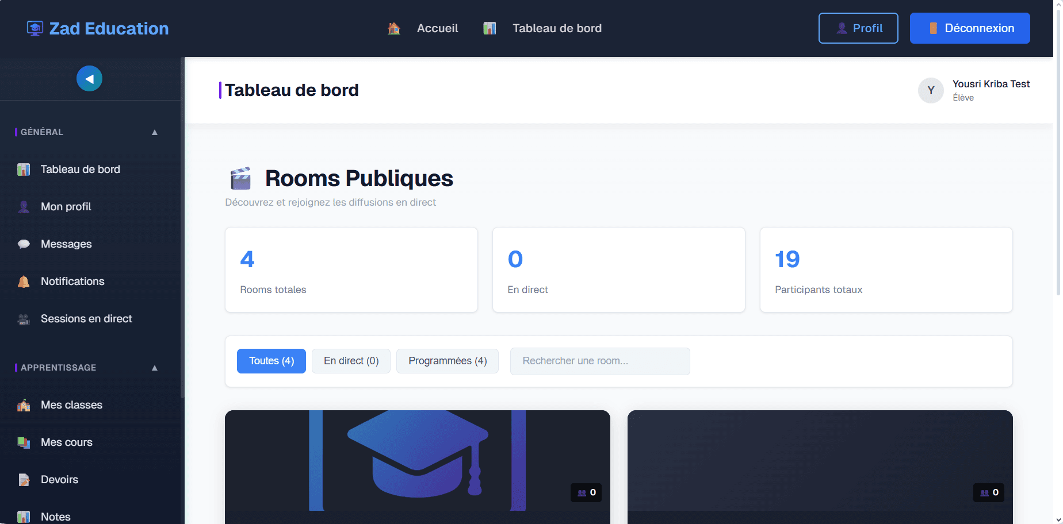Click the Sessions en direct camera icon
The image size is (1063, 524).
pos(24,319)
